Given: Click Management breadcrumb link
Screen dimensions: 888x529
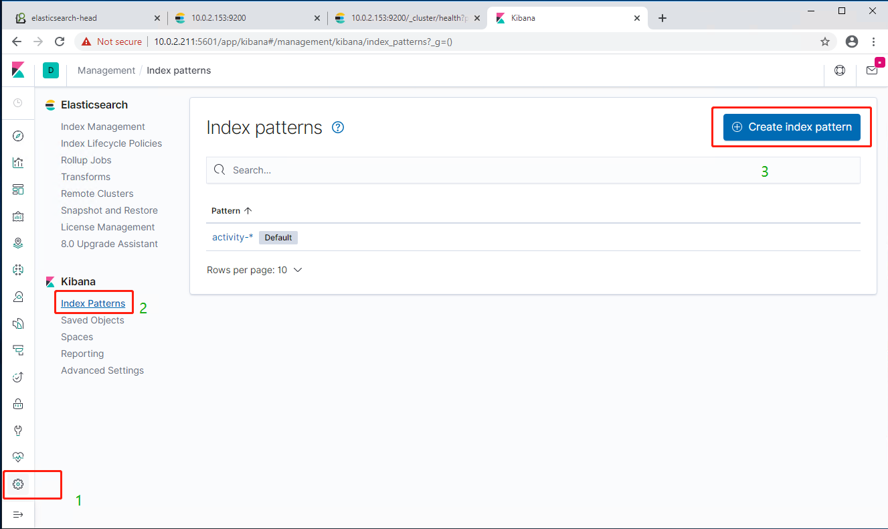Looking at the screenshot, I should tap(106, 70).
